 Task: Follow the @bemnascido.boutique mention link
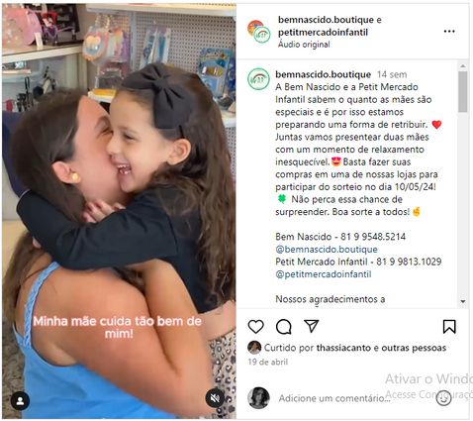tap(327, 250)
